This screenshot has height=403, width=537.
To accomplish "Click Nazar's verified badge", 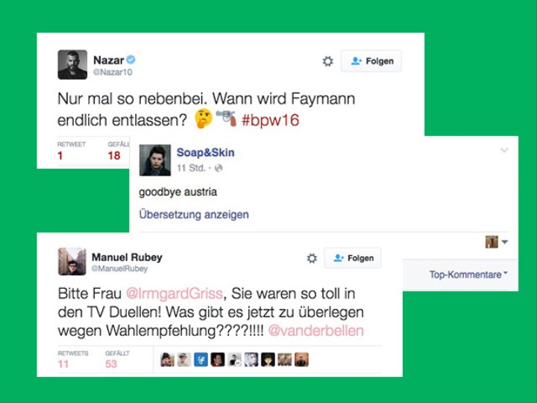I will [131, 60].
